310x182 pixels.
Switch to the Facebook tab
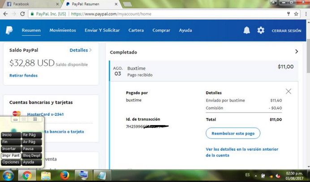(x=32, y=4)
